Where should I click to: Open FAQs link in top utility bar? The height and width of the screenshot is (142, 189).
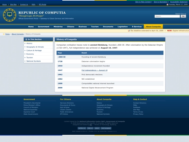coord(33,5)
